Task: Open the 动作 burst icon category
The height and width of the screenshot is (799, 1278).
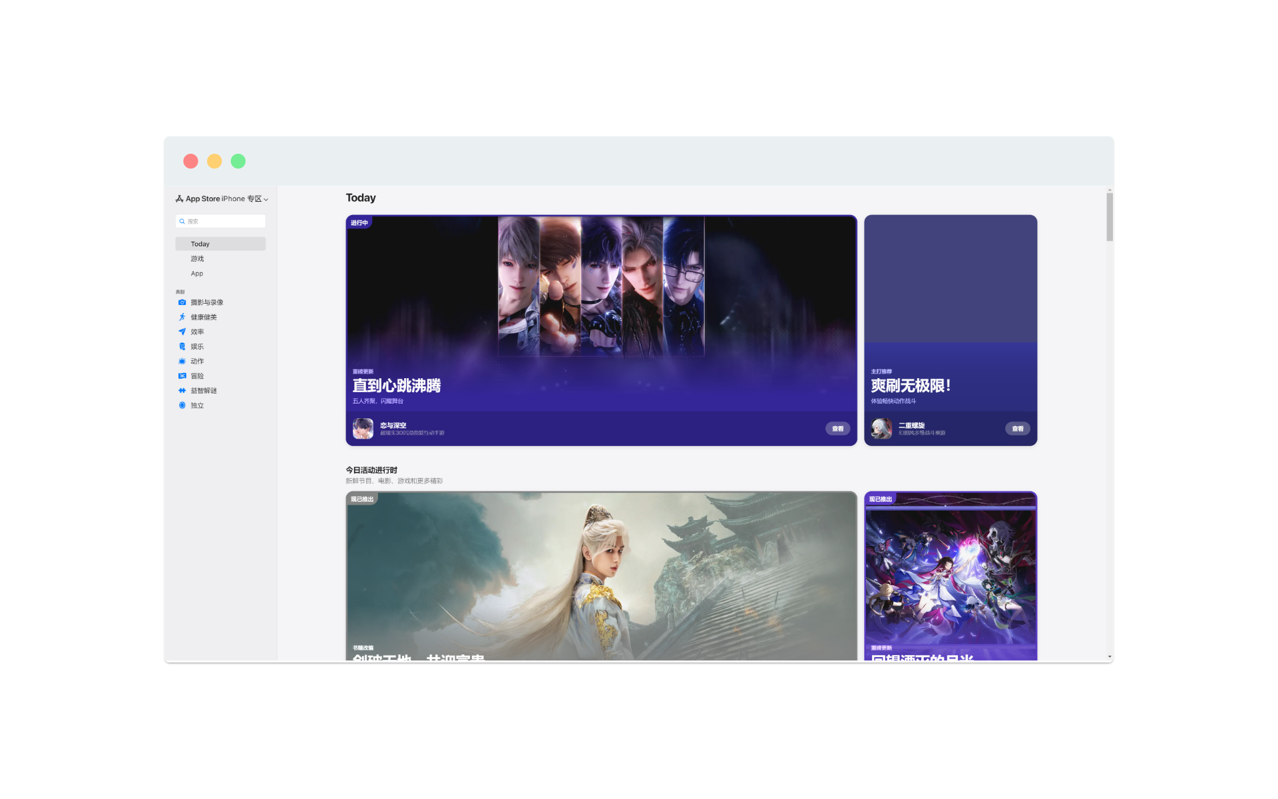Action: (x=182, y=361)
